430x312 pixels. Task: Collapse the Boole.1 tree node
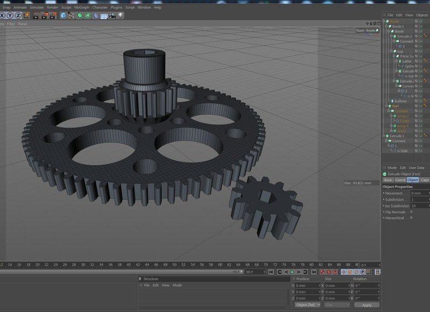pyautogui.click(x=386, y=26)
